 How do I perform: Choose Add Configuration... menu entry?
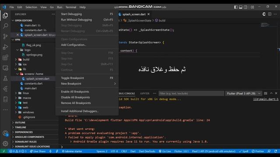(87, 45)
